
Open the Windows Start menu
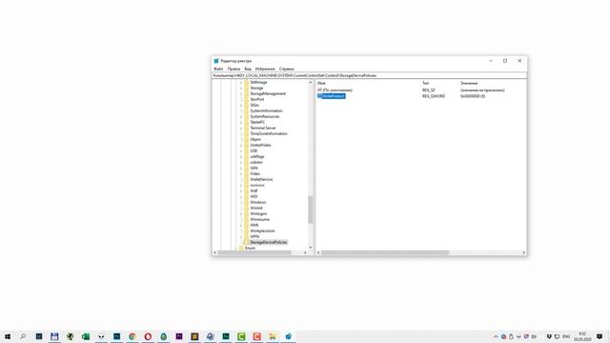click(8, 336)
